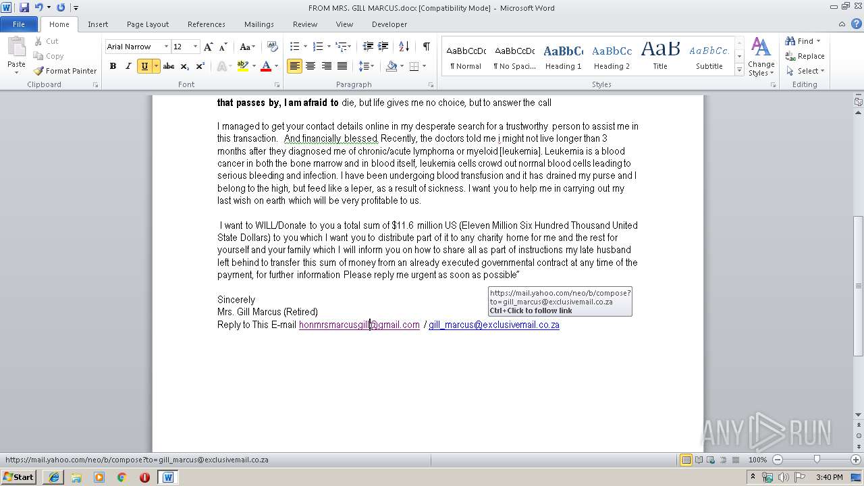The height and width of the screenshot is (486, 864).
Task: Follow honmrsmarcusgill@gmail.com link
Action: [359, 325]
